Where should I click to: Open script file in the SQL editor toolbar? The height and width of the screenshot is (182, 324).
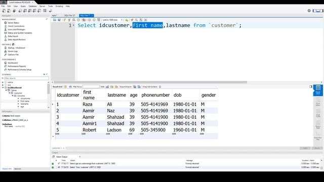tap(55, 20)
